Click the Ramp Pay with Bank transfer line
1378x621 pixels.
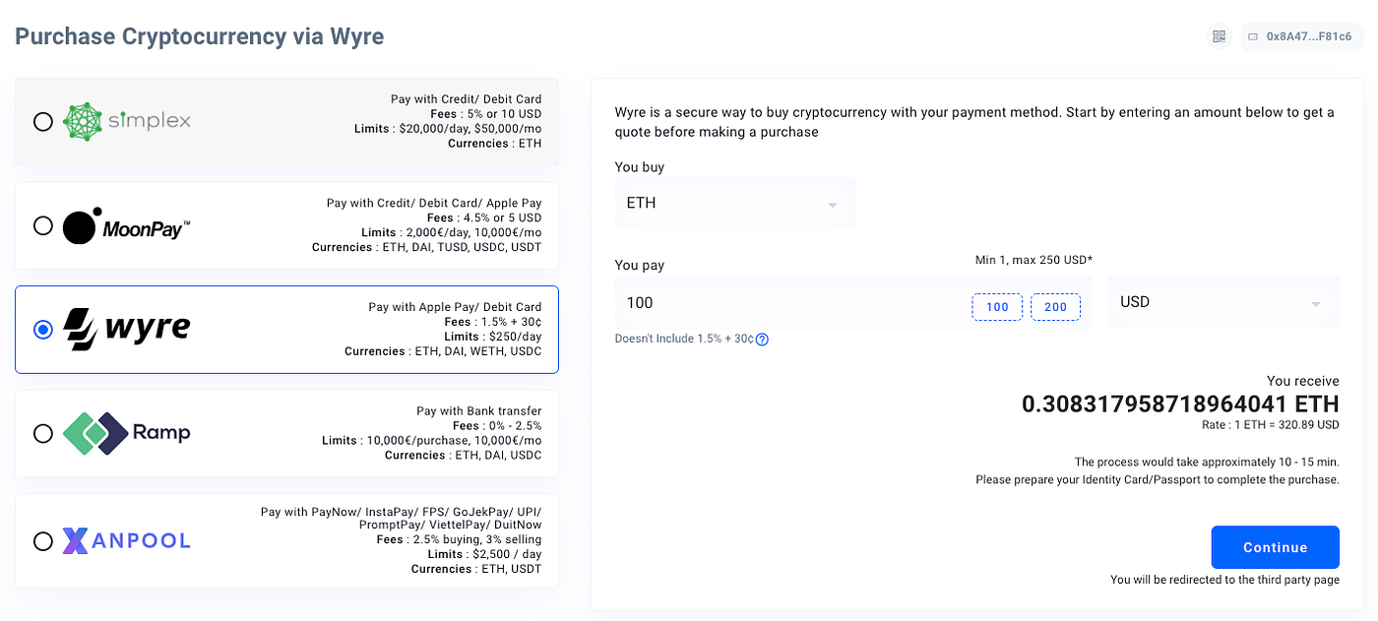pos(478,411)
